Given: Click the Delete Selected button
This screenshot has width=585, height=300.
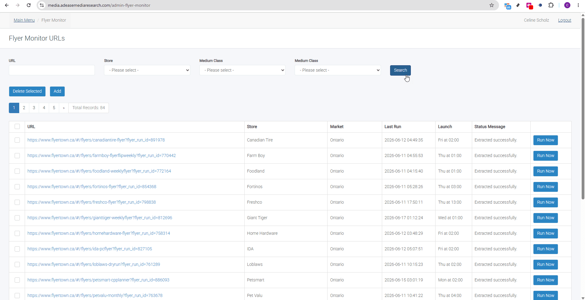Looking at the screenshot, I should [27, 91].
